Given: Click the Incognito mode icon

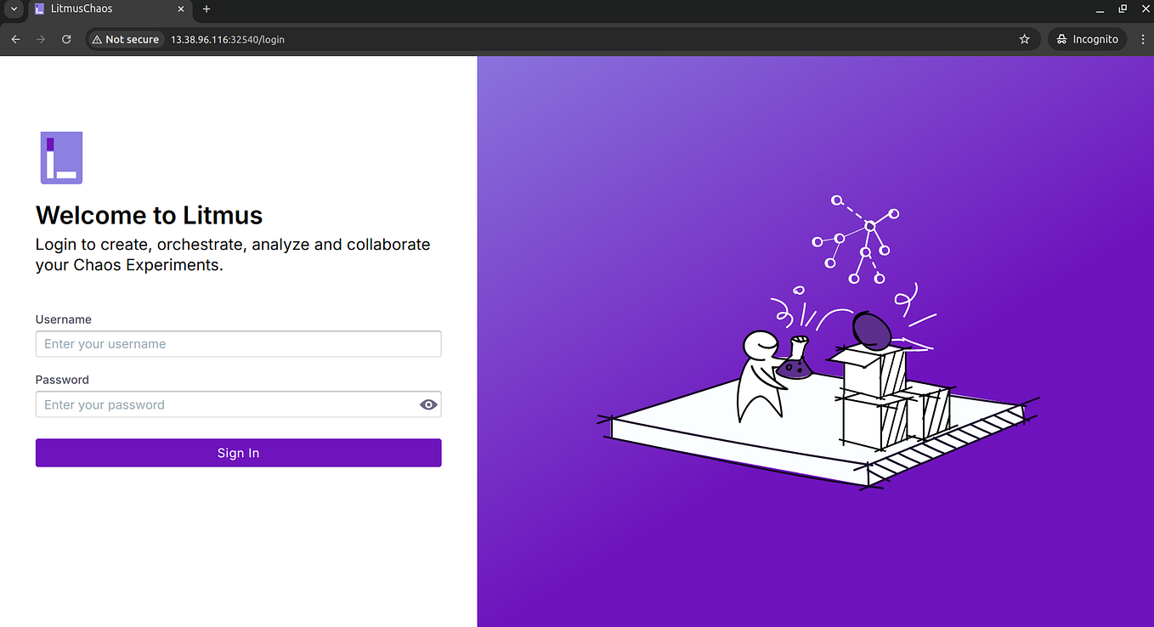Looking at the screenshot, I should 1061,38.
